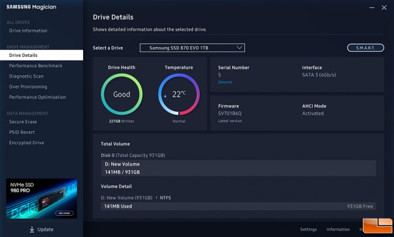
Task: Click the NTFS file system label
Action: pyautogui.click(x=166, y=198)
